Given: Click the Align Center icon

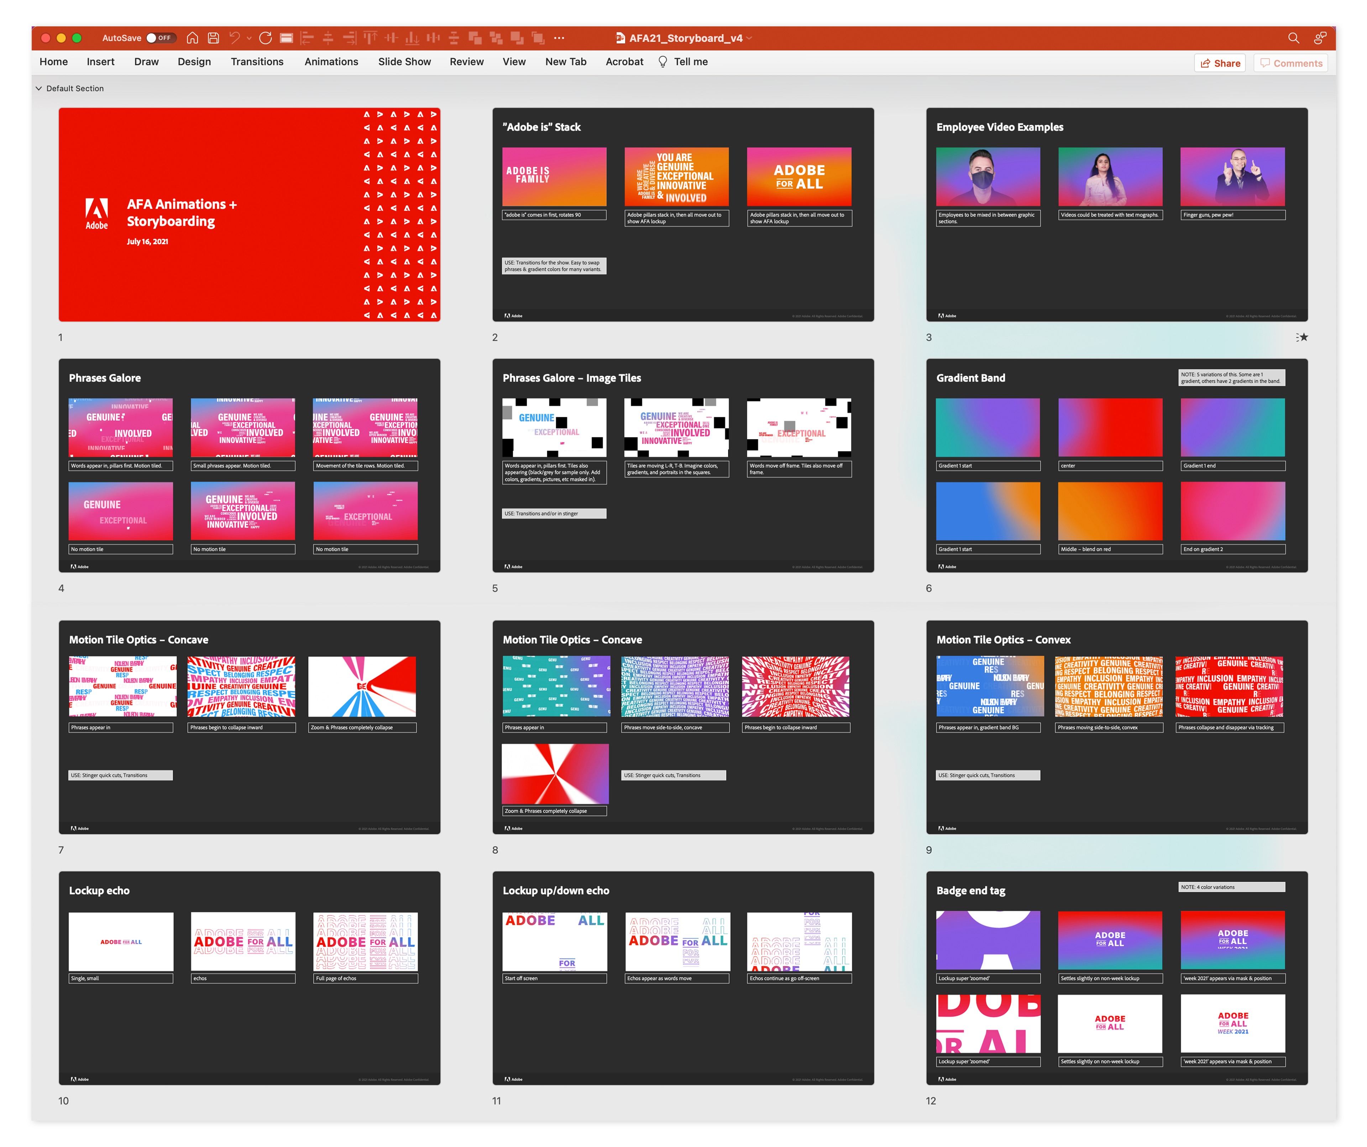Looking at the screenshot, I should point(328,38).
